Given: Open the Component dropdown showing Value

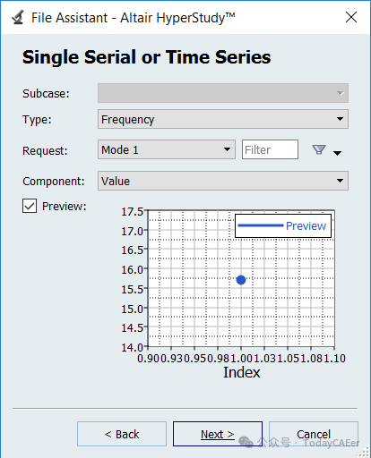Looking at the screenshot, I should (x=223, y=181).
